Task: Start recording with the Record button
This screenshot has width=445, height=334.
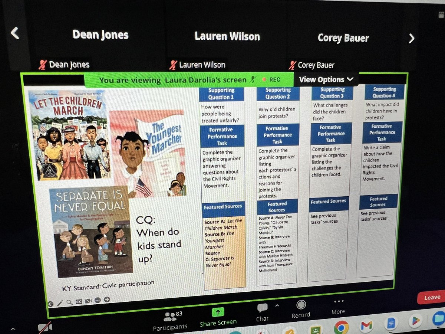Action: tap(301, 309)
